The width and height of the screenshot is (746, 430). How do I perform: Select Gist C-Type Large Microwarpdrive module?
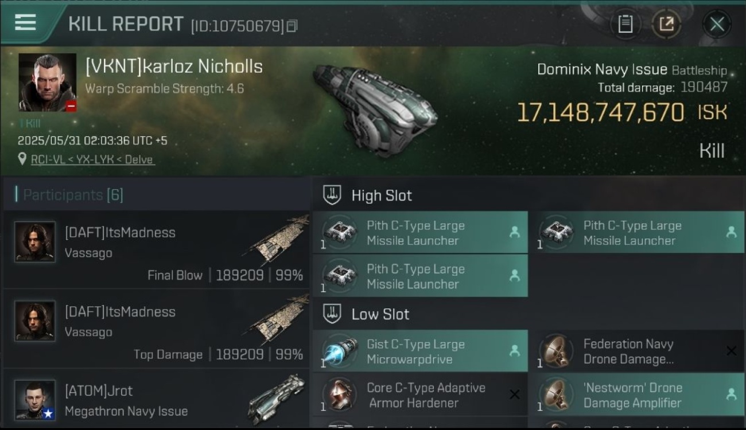pos(420,351)
